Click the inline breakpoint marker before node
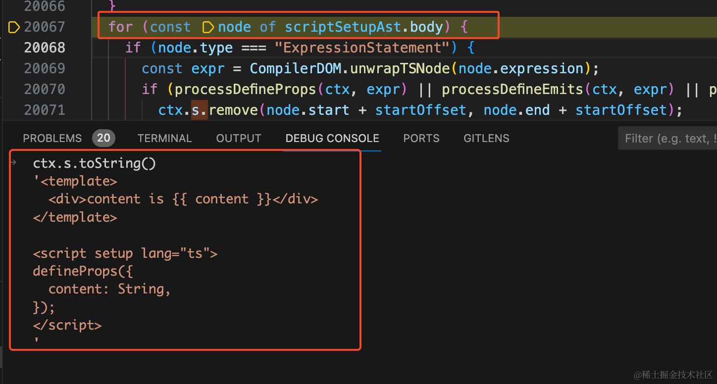 (x=208, y=27)
